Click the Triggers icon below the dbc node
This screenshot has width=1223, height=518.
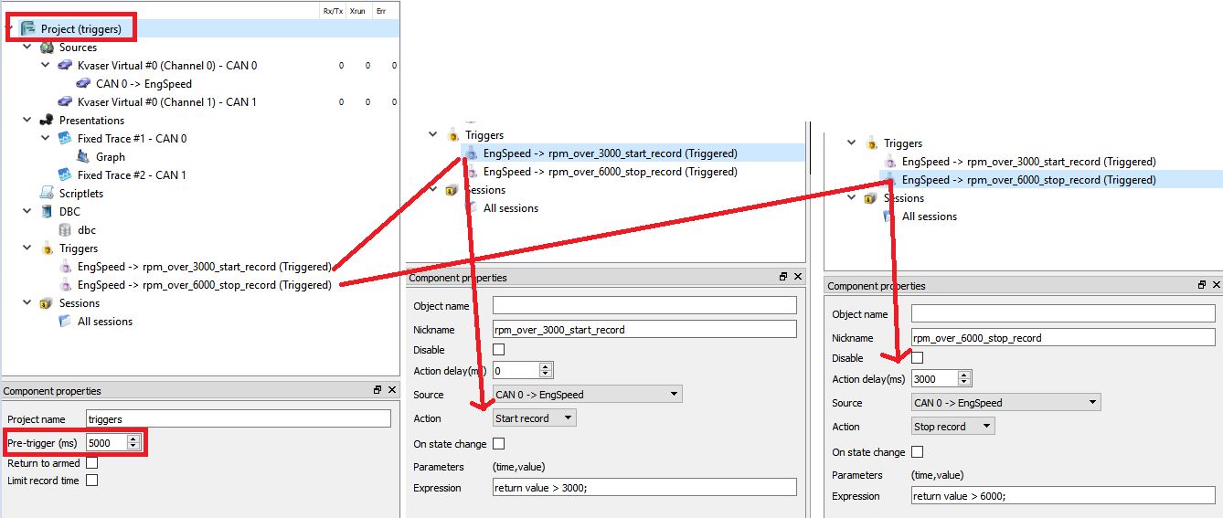(47, 248)
